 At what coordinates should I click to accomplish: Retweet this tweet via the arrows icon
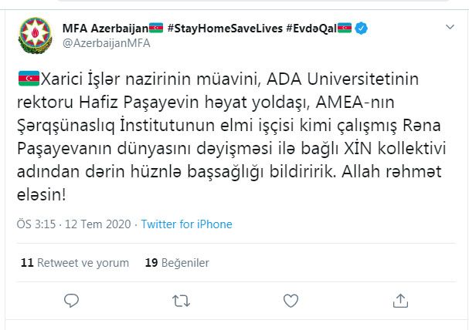coord(182,301)
